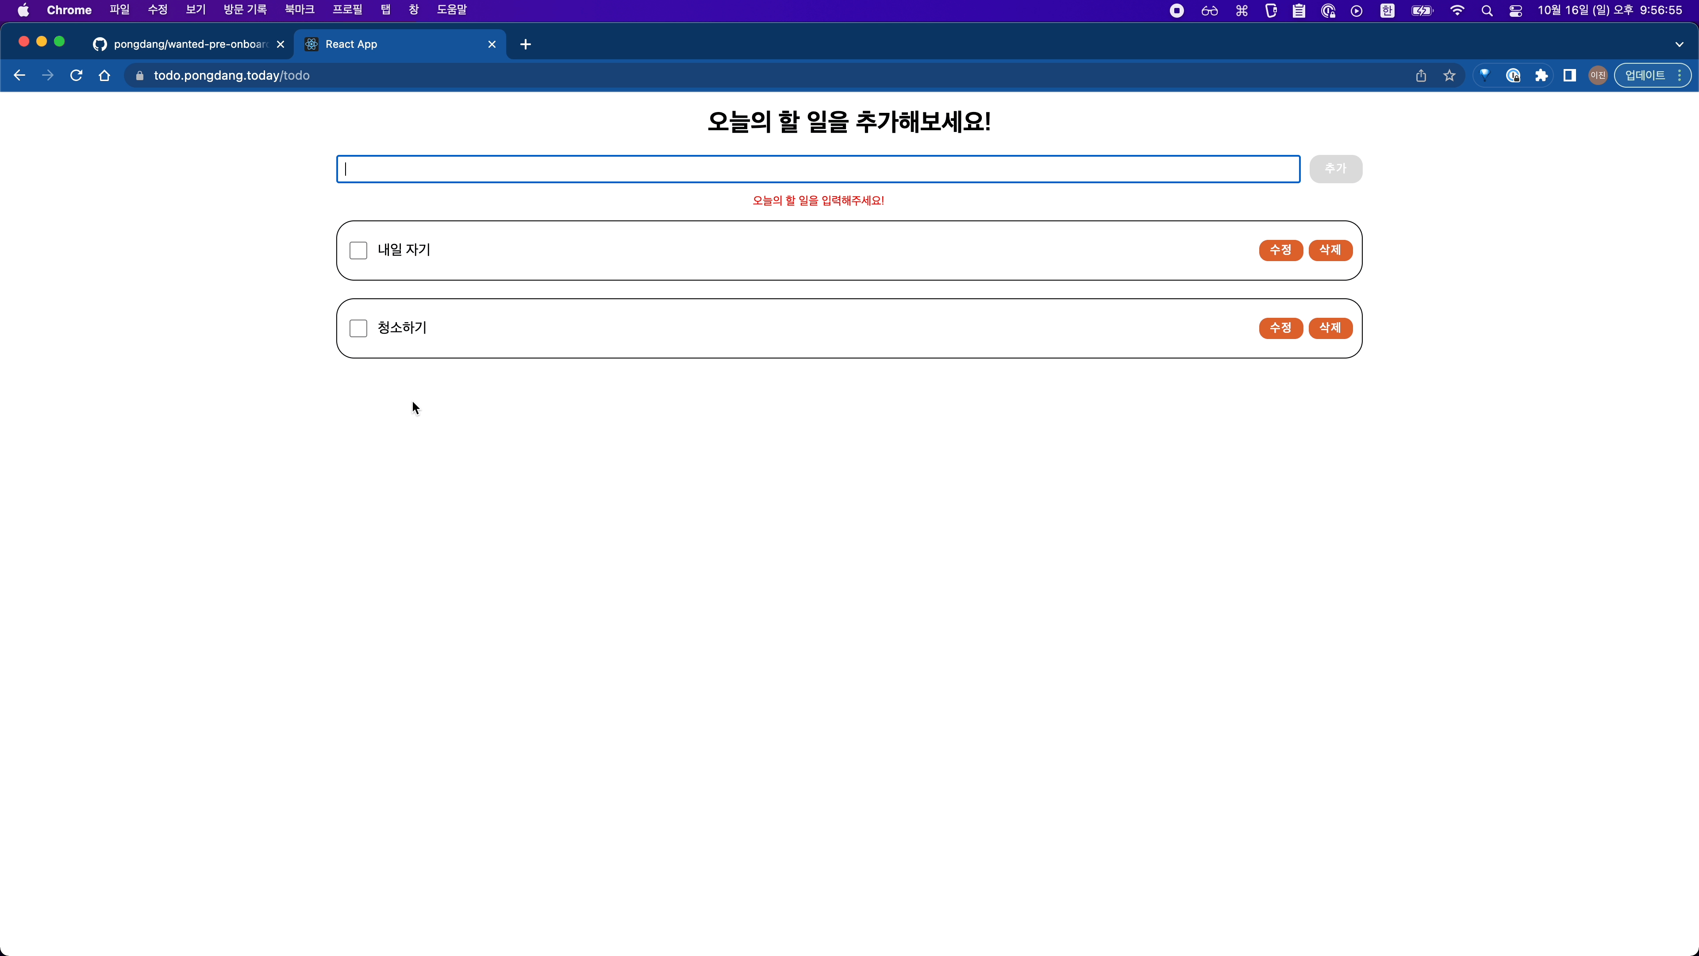The width and height of the screenshot is (1699, 956).
Task: Reload the current page
Action: (76, 75)
